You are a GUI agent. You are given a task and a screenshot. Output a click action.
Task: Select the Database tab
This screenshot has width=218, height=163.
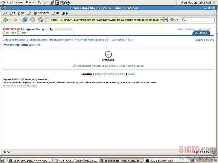(201, 33)
